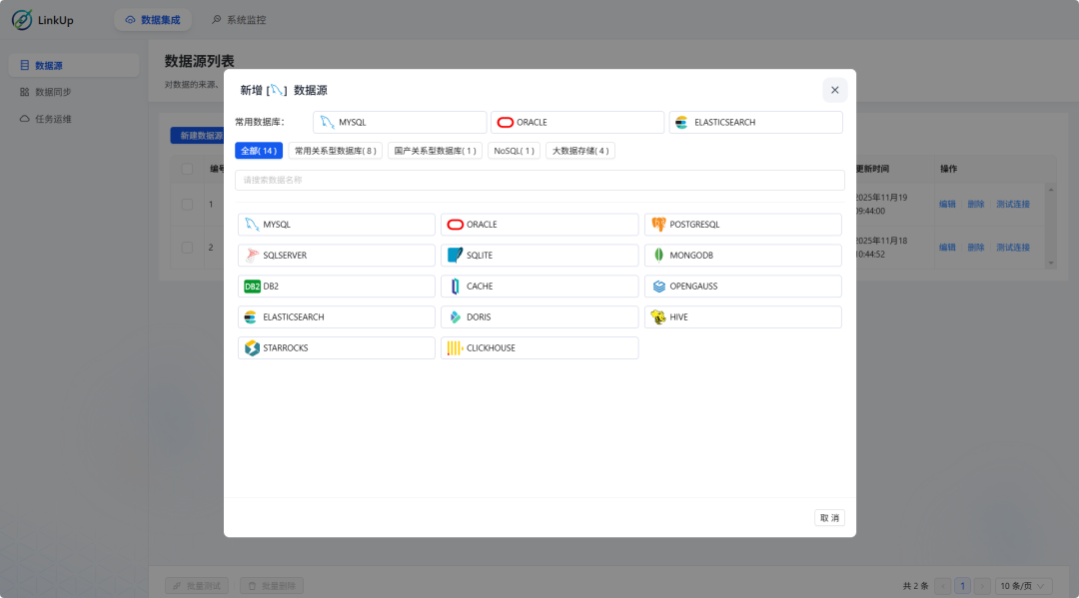This screenshot has height=598, width=1079.
Task: Click the 数据源列表 page title
Action: point(200,61)
